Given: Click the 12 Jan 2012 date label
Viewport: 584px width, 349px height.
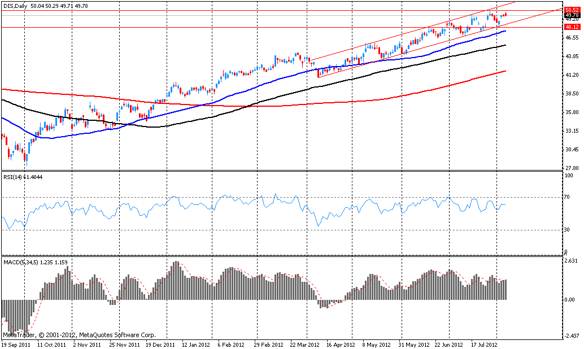Looking at the screenshot, I should [x=196, y=344].
